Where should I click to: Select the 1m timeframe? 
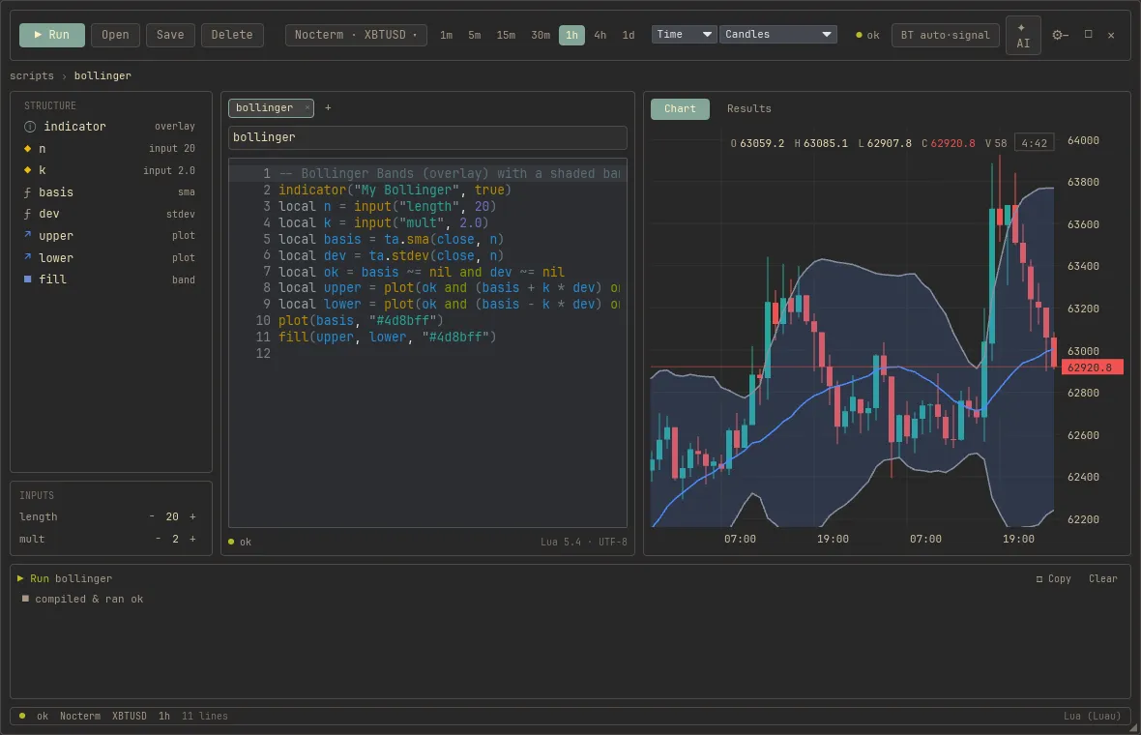[x=446, y=35]
